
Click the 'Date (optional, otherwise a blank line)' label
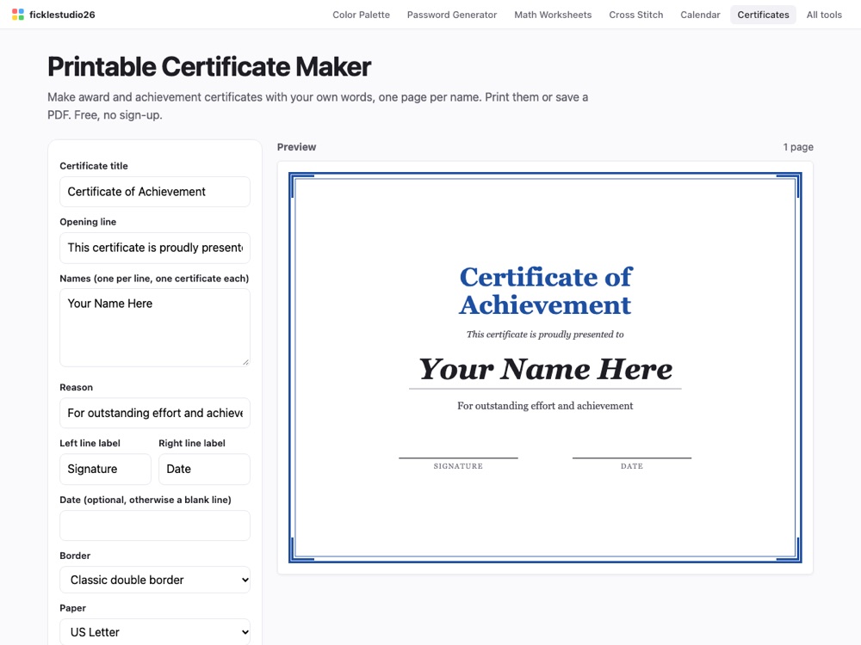(x=146, y=500)
